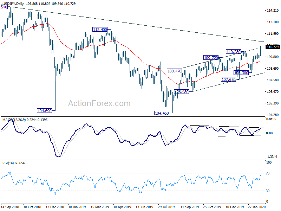The width and height of the screenshot is (281, 211).
Task: Click the 14 Sep 2018 date label
Action: click(x=10, y=207)
